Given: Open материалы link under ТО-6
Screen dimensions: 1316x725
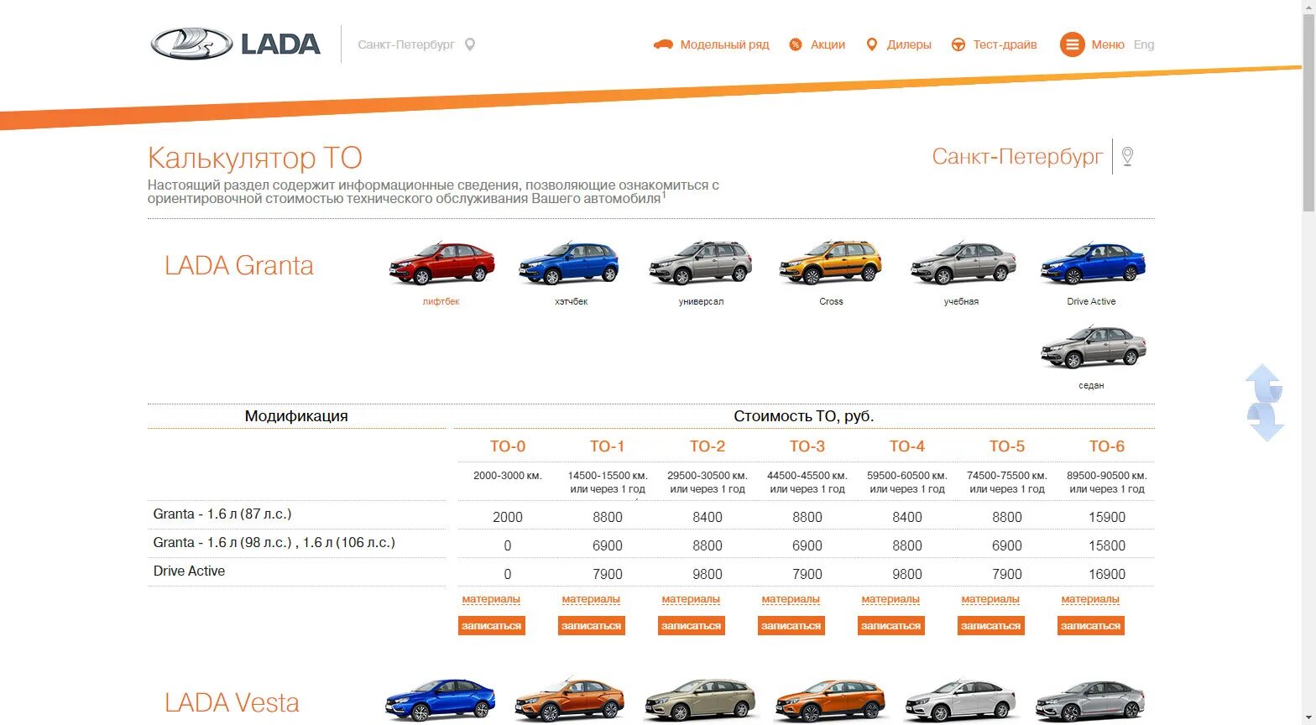Looking at the screenshot, I should click(1090, 599).
